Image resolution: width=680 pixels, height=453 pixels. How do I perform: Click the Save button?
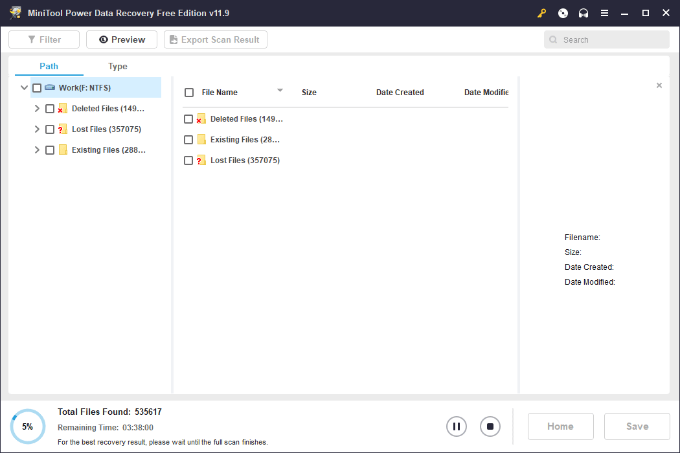click(637, 426)
